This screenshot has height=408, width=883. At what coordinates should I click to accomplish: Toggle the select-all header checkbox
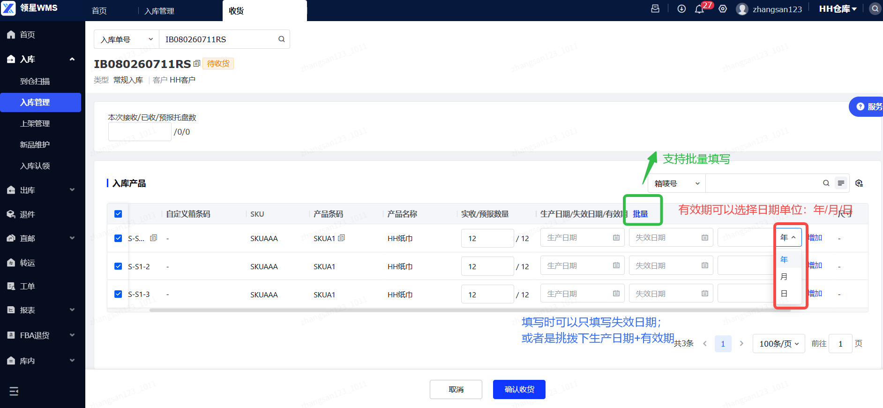118,214
